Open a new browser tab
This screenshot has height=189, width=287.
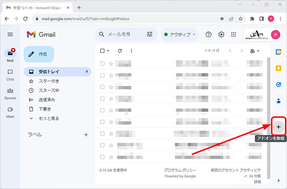79,8
